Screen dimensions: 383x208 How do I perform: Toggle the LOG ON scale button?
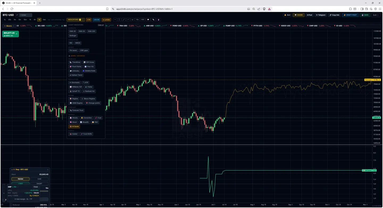pyautogui.click(x=97, y=20)
